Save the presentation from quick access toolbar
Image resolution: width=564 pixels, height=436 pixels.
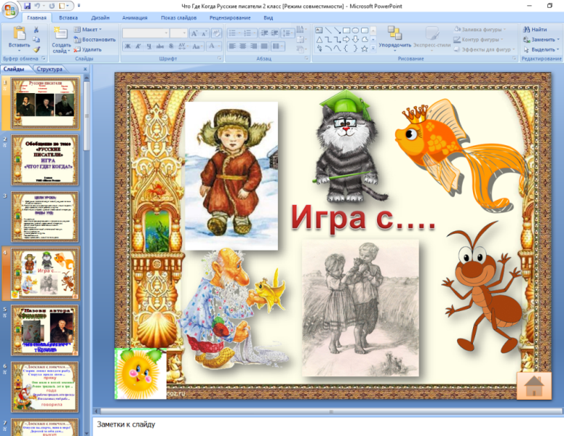(x=28, y=6)
